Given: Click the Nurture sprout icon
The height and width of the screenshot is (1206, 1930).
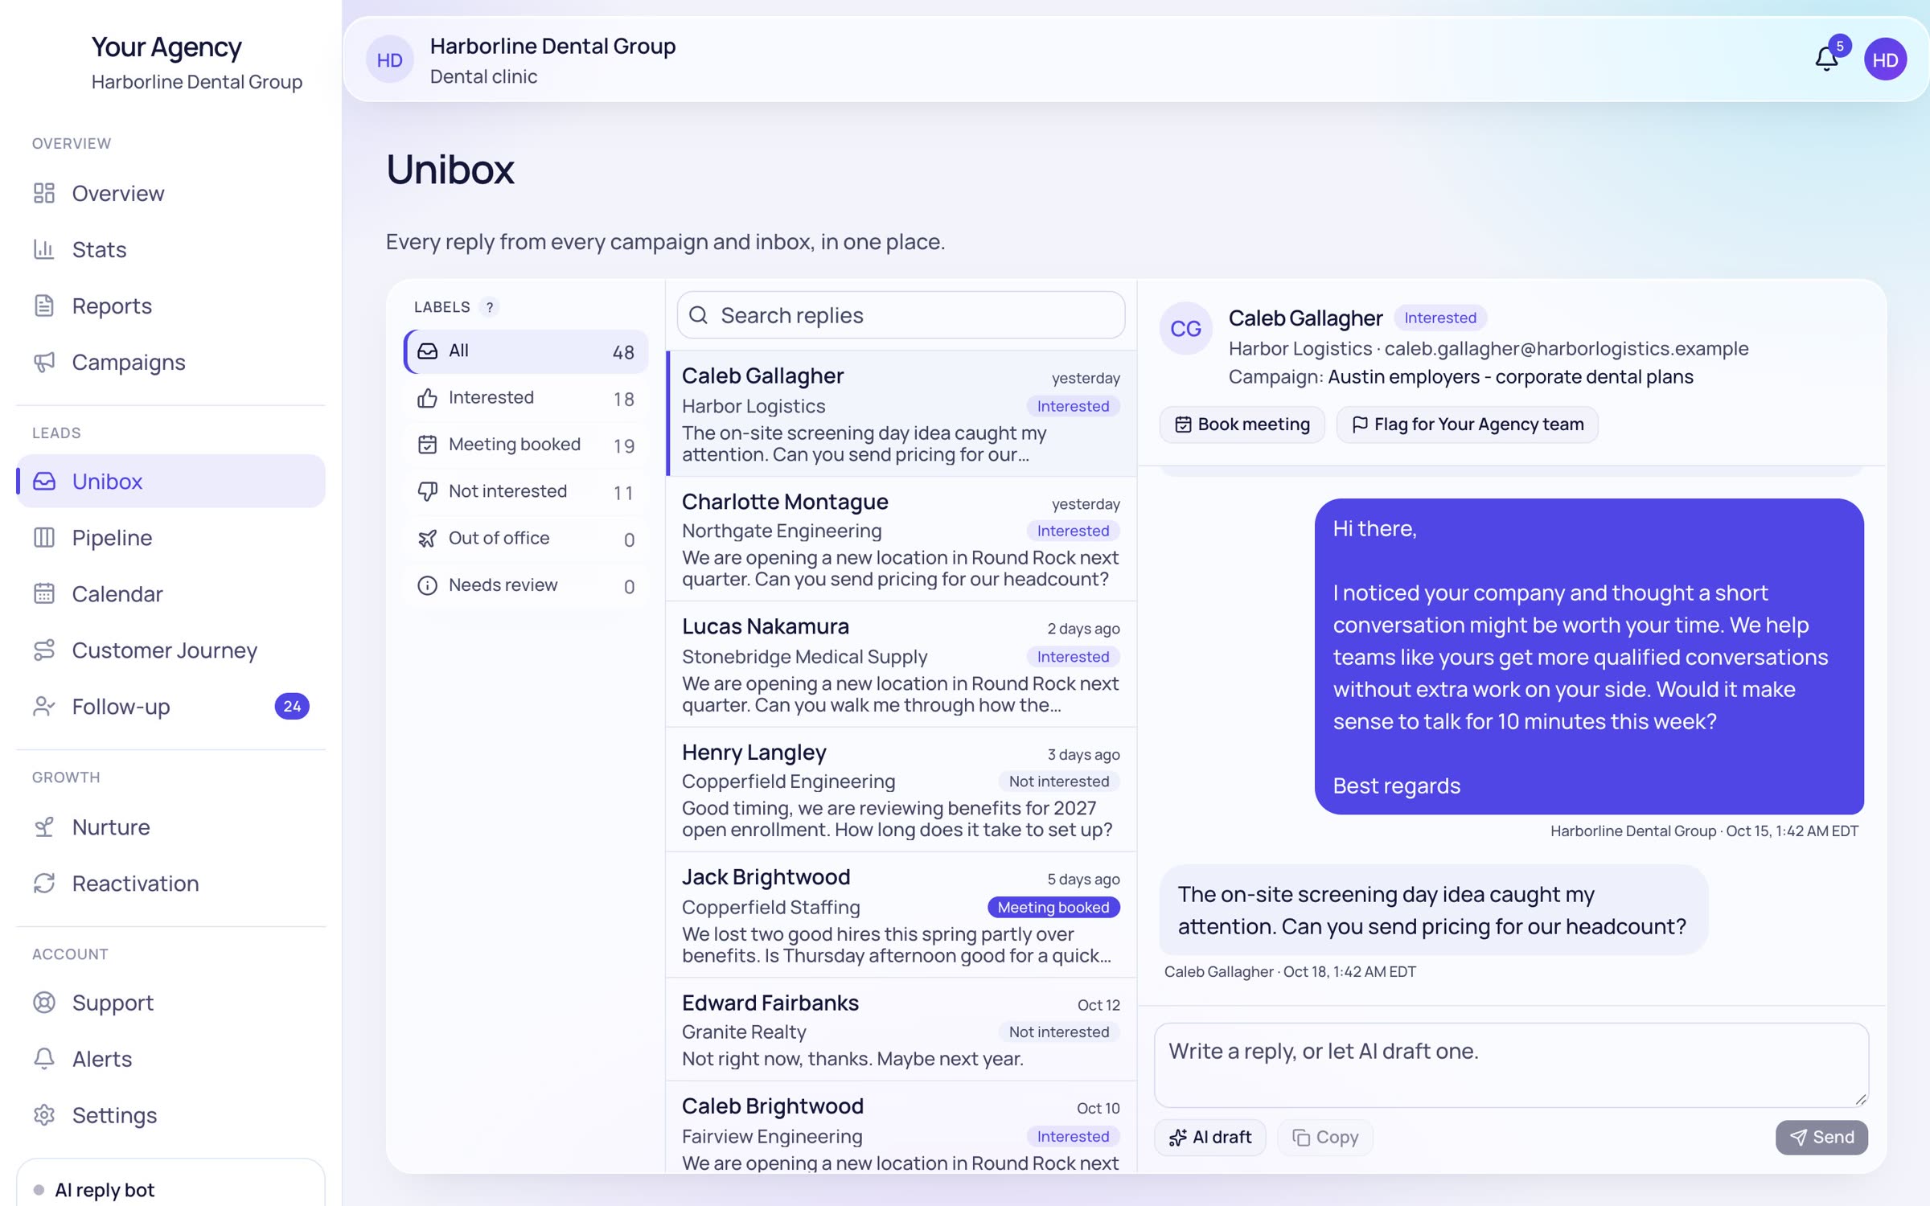Looking at the screenshot, I should [x=44, y=827].
